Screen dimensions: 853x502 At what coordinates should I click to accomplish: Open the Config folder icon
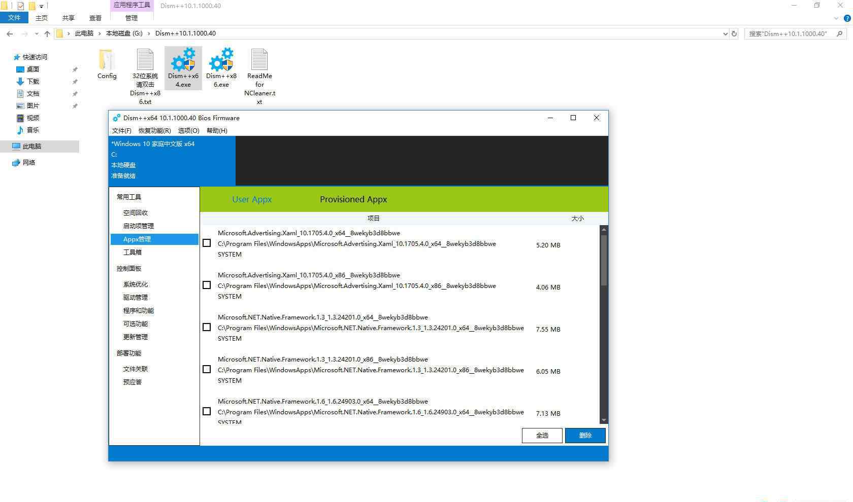107,59
